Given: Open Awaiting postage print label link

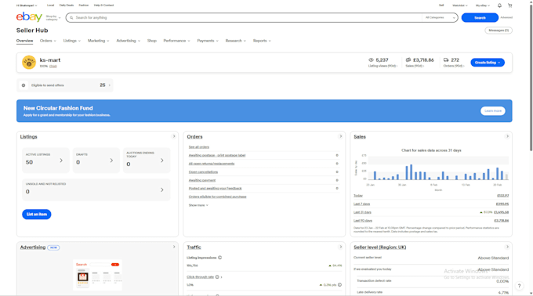Looking at the screenshot, I should pyautogui.click(x=217, y=155).
